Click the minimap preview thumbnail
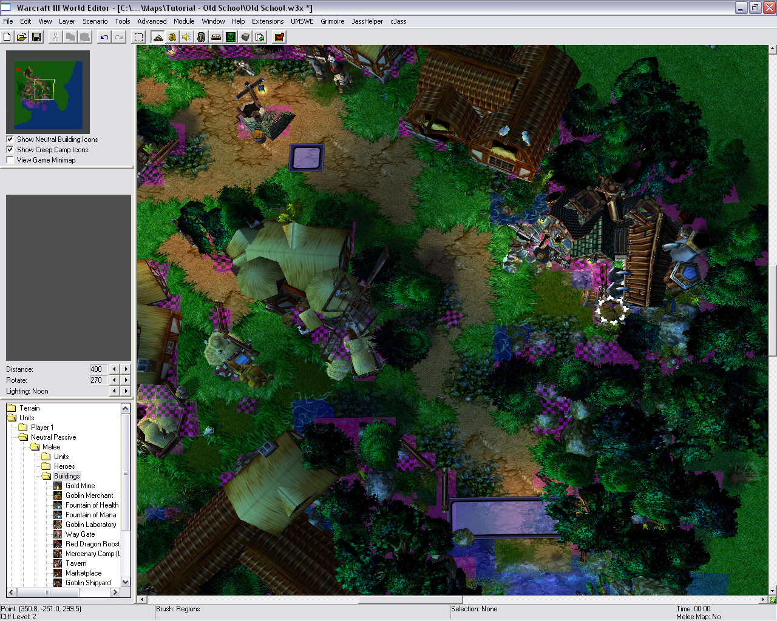The image size is (777, 621). click(x=48, y=92)
